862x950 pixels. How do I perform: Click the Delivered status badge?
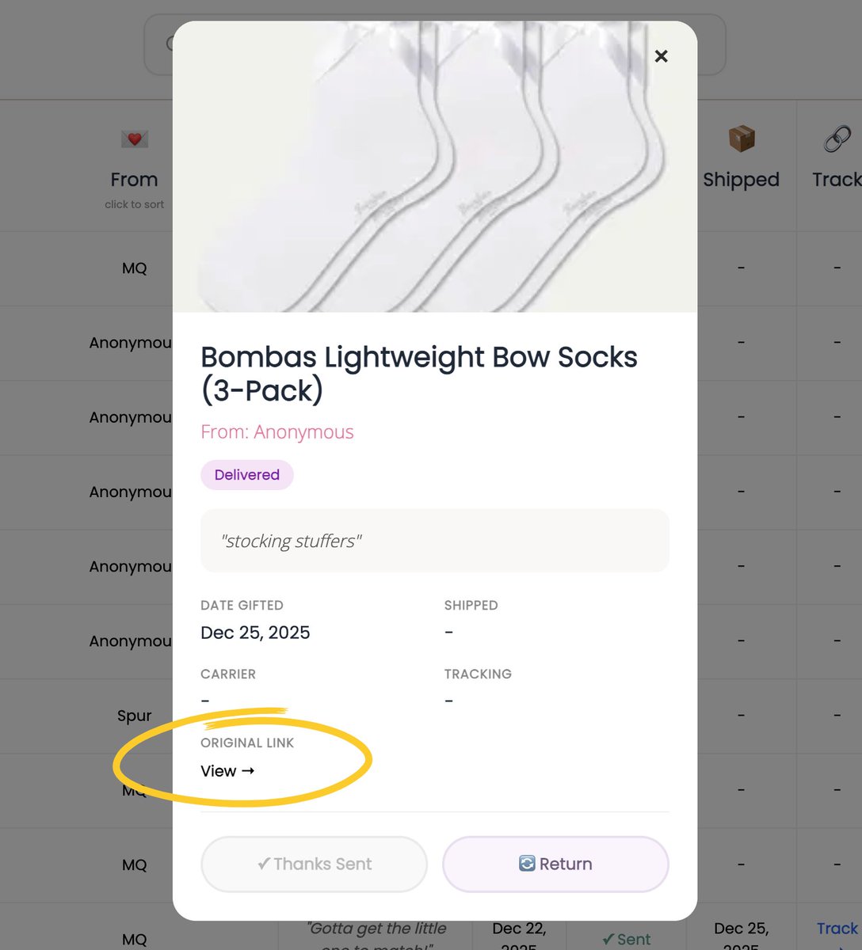pos(246,475)
